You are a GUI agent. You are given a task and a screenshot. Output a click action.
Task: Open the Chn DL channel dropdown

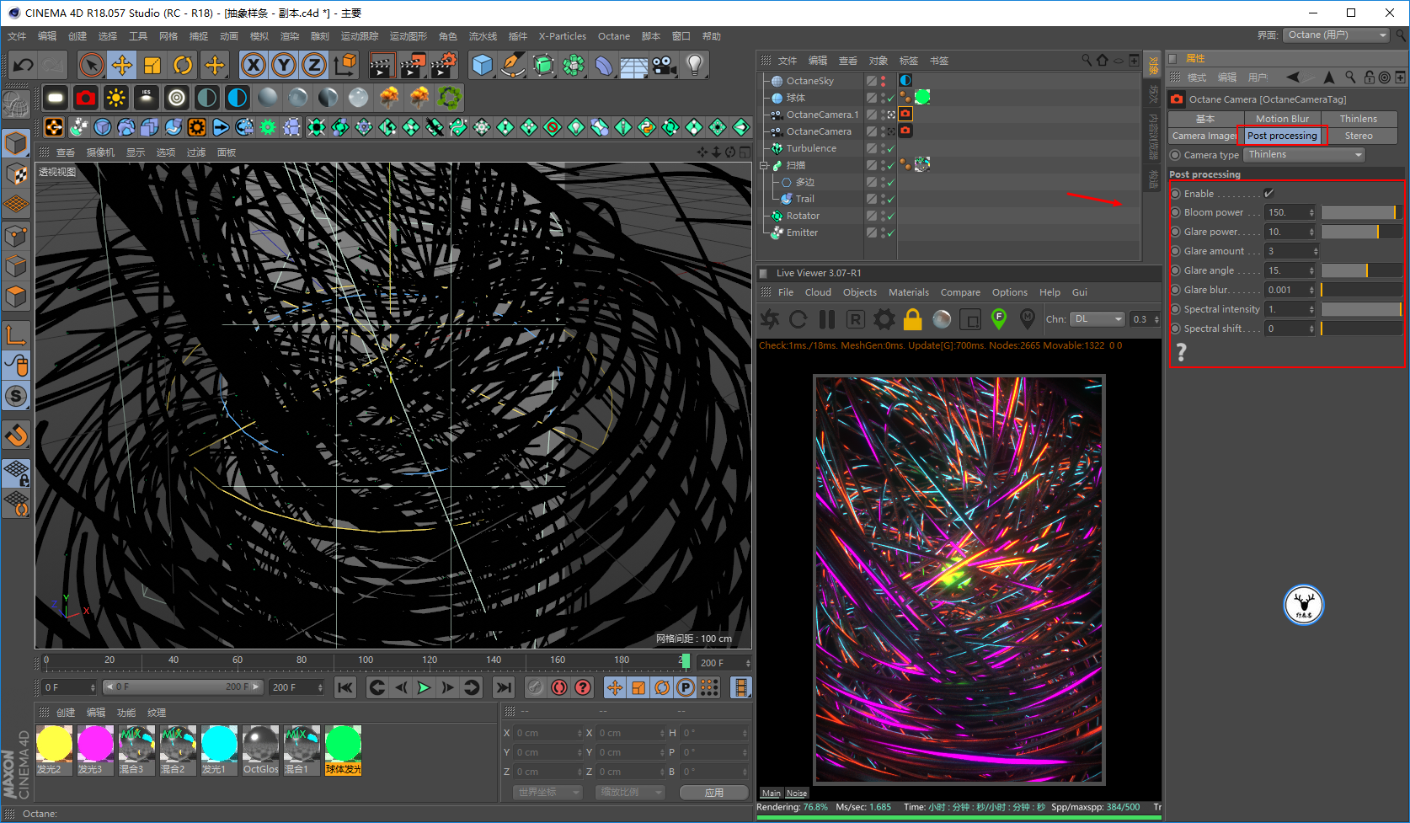pyautogui.click(x=1098, y=319)
